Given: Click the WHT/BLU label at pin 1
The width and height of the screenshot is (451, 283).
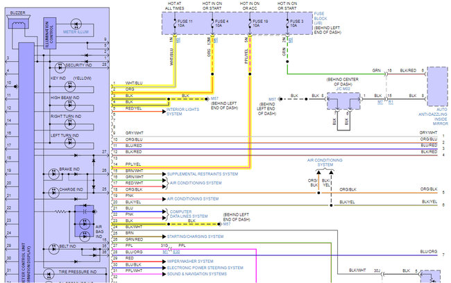Looking at the screenshot, I should pyautogui.click(x=134, y=83).
